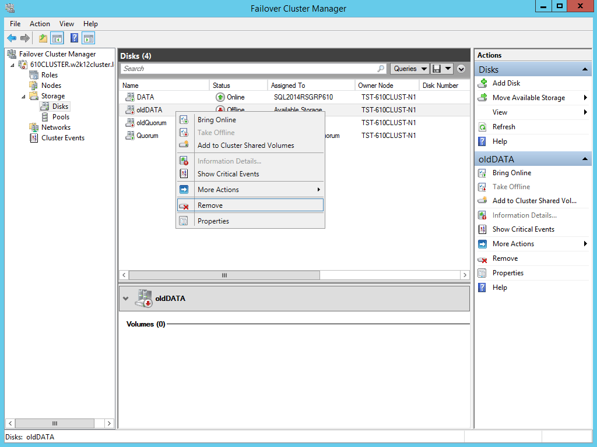Toggle the console tree visibility
This screenshot has height=447, width=597.
[x=57, y=37]
